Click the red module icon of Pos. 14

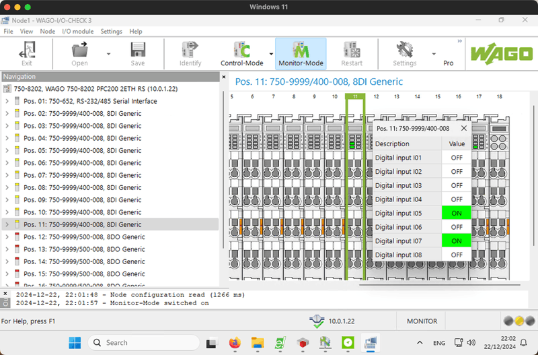[x=17, y=261]
